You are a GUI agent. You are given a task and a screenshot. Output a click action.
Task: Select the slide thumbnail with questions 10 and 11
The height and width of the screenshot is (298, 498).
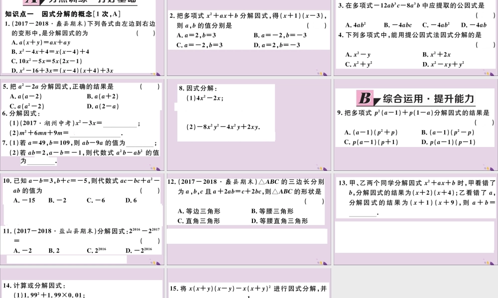click(x=82, y=219)
